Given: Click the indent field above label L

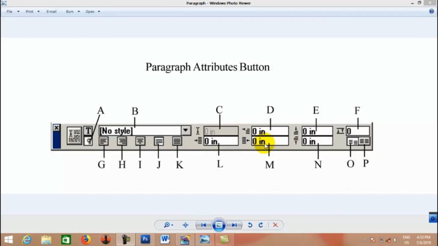Looking at the screenshot, I should 221,141.
